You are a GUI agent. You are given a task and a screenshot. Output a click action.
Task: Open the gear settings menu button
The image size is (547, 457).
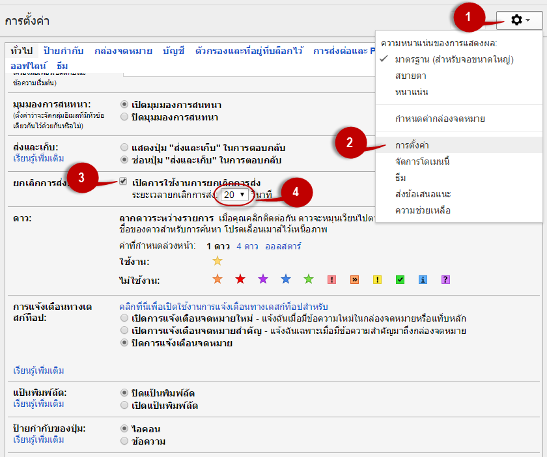point(520,21)
